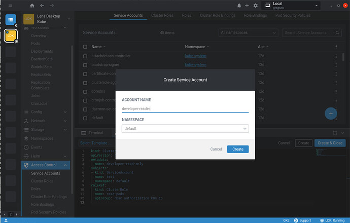Open the hamburger menu icon
Screen dimensions: 350x223
point(10,6)
